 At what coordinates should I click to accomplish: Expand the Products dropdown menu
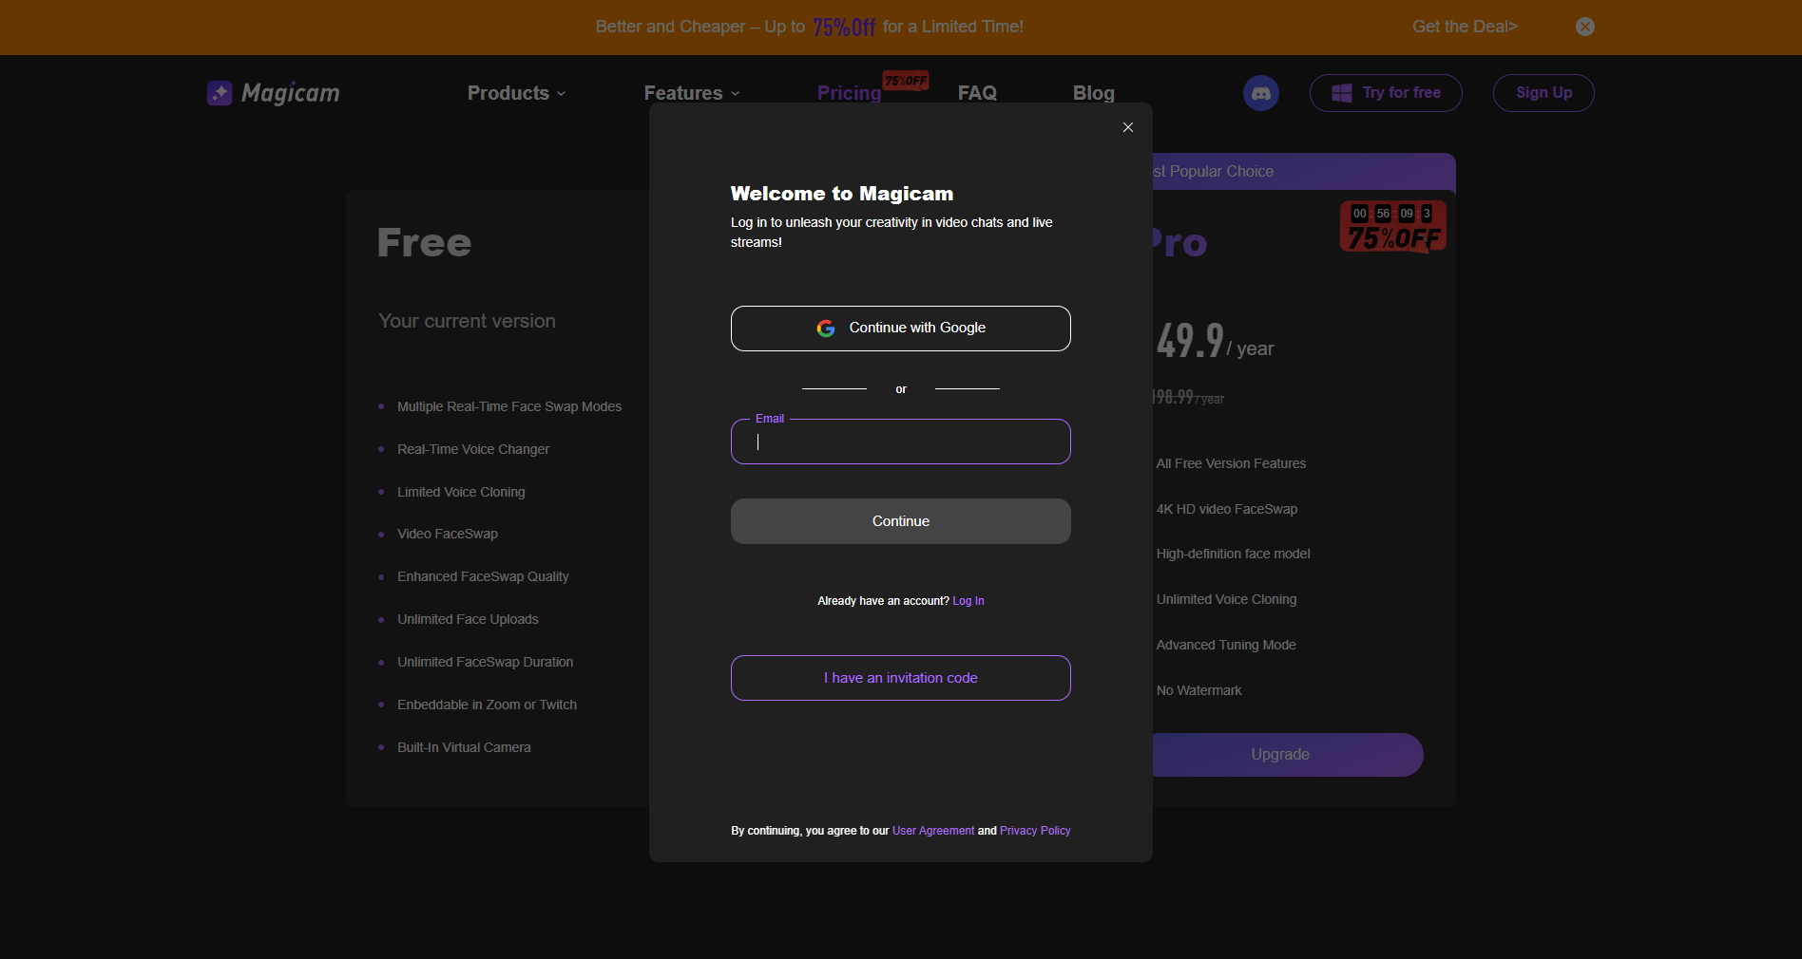click(x=517, y=93)
